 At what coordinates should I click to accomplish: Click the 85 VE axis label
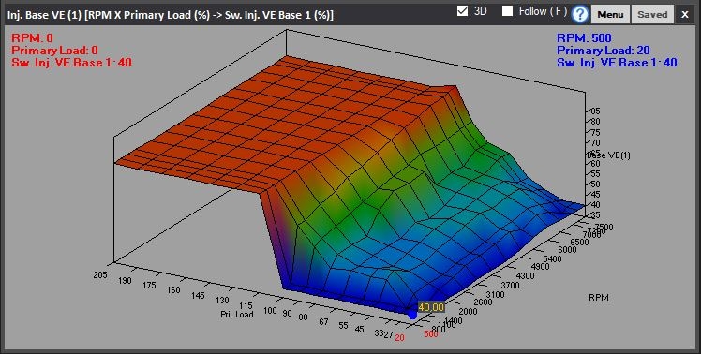tap(596, 111)
